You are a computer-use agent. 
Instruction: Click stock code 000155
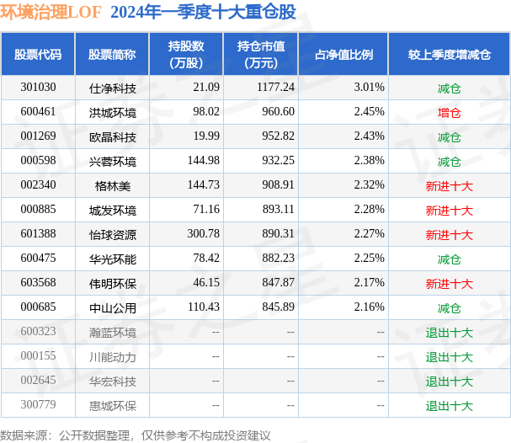tap(38, 356)
